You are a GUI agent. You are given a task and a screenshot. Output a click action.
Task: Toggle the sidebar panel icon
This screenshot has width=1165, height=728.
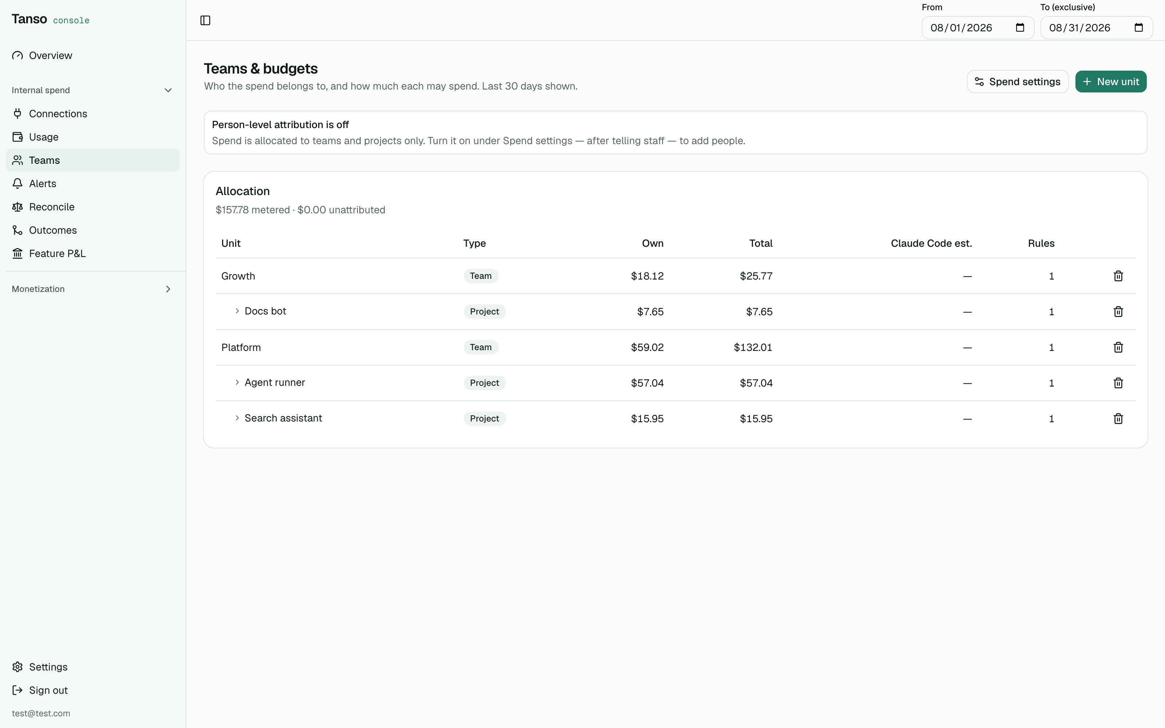(205, 20)
